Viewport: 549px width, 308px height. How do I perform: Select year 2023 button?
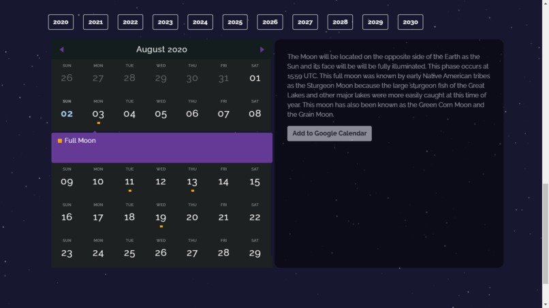point(166,22)
